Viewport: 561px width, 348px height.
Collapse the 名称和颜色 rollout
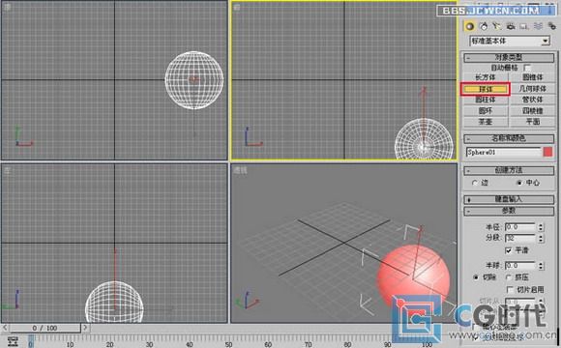509,138
